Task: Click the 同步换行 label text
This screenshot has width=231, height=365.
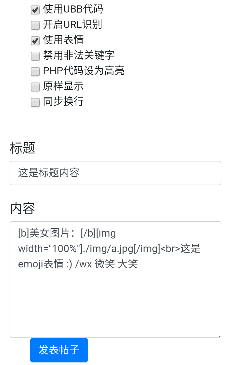Action: 63,101
